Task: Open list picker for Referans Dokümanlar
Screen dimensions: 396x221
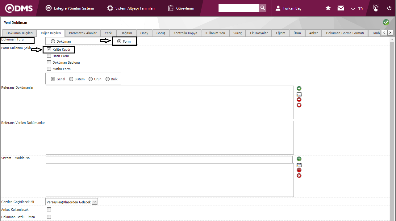Action: [x=299, y=94]
